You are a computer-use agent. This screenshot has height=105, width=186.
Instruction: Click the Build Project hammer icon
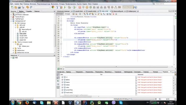point(58,7)
